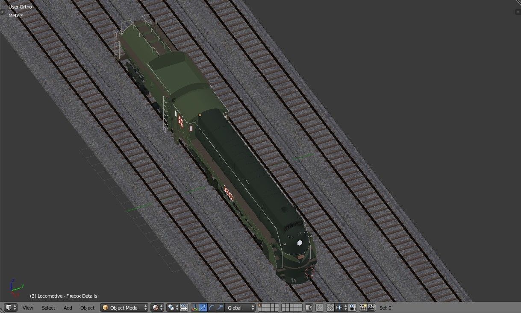Image resolution: width=521 pixels, height=313 pixels.
Task: Click the 'Meters' unit label
Action: point(16,15)
